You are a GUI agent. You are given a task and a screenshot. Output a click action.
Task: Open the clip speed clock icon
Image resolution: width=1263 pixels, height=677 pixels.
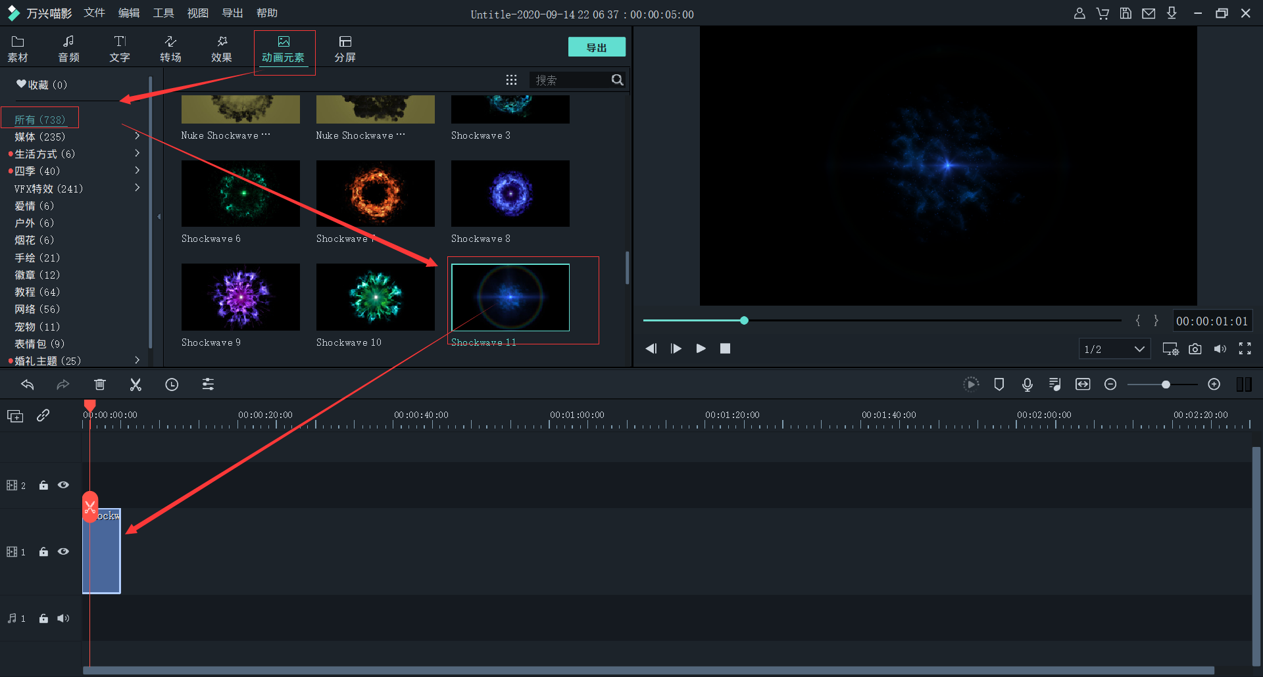172,385
